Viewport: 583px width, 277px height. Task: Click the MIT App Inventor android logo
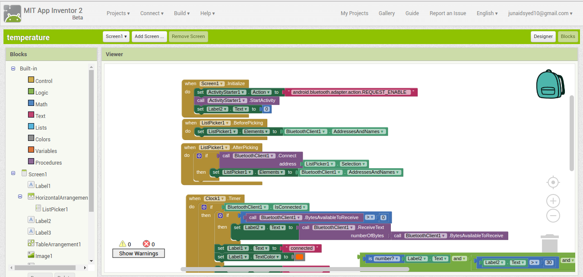pyautogui.click(x=12, y=13)
